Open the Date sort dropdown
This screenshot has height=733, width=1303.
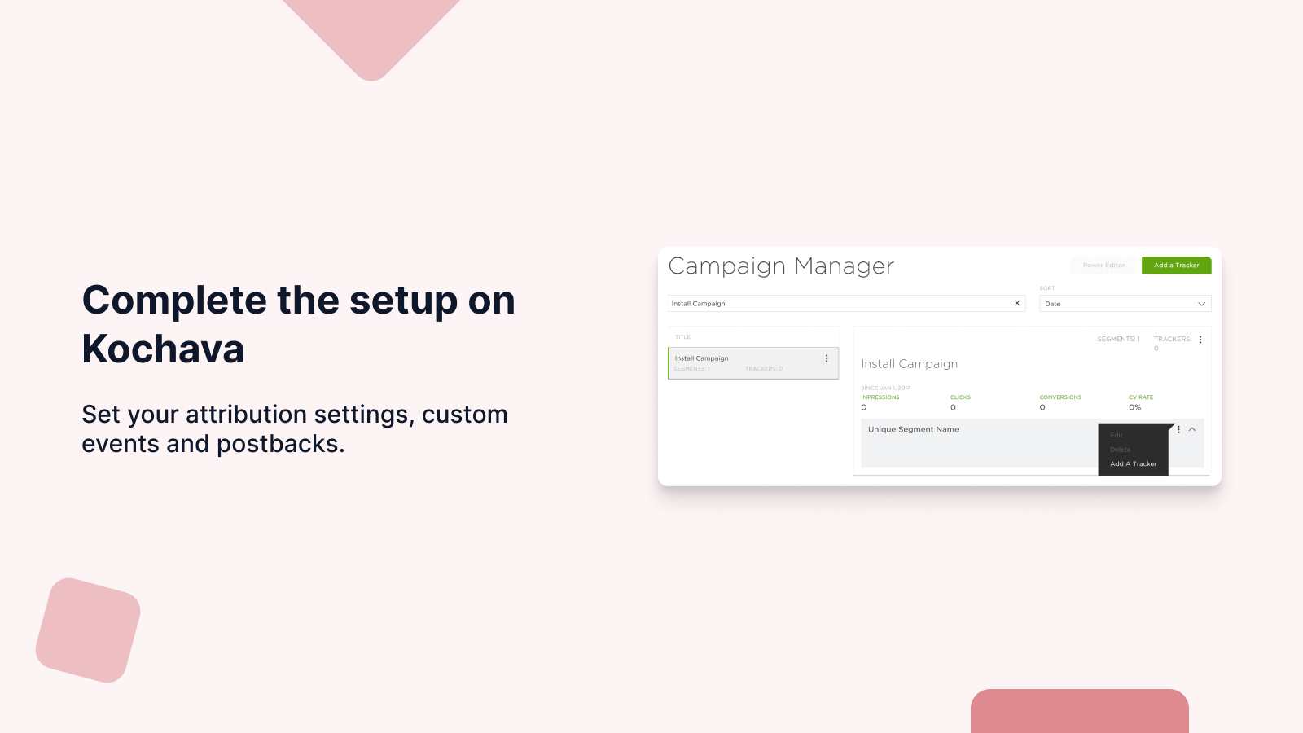coord(1125,304)
